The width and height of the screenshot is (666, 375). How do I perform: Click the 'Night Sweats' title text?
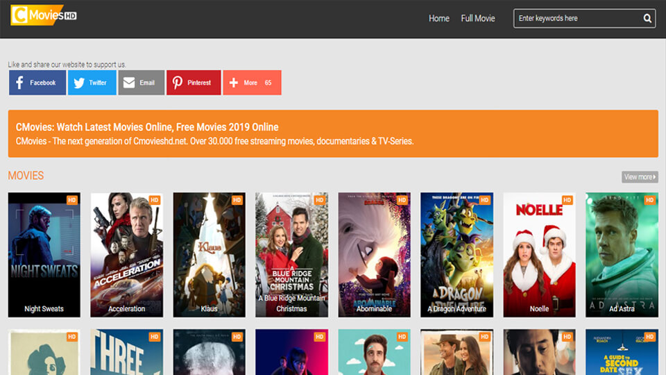pyautogui.click(x=44, y=308)
